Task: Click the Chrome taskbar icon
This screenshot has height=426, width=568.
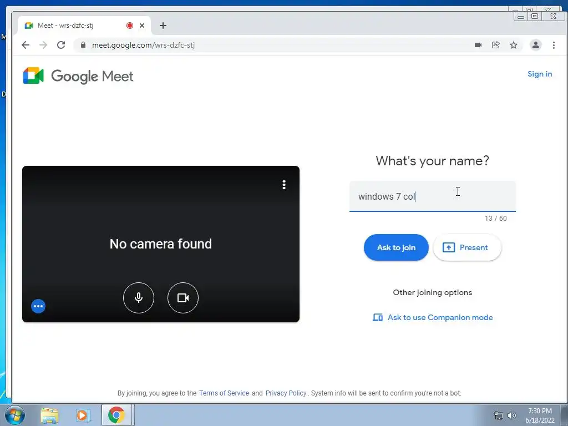Action: coord(116,415)
